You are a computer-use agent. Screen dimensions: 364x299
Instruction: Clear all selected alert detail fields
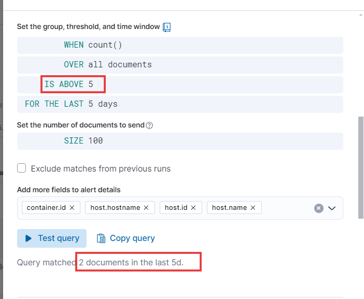coord(319,208)
